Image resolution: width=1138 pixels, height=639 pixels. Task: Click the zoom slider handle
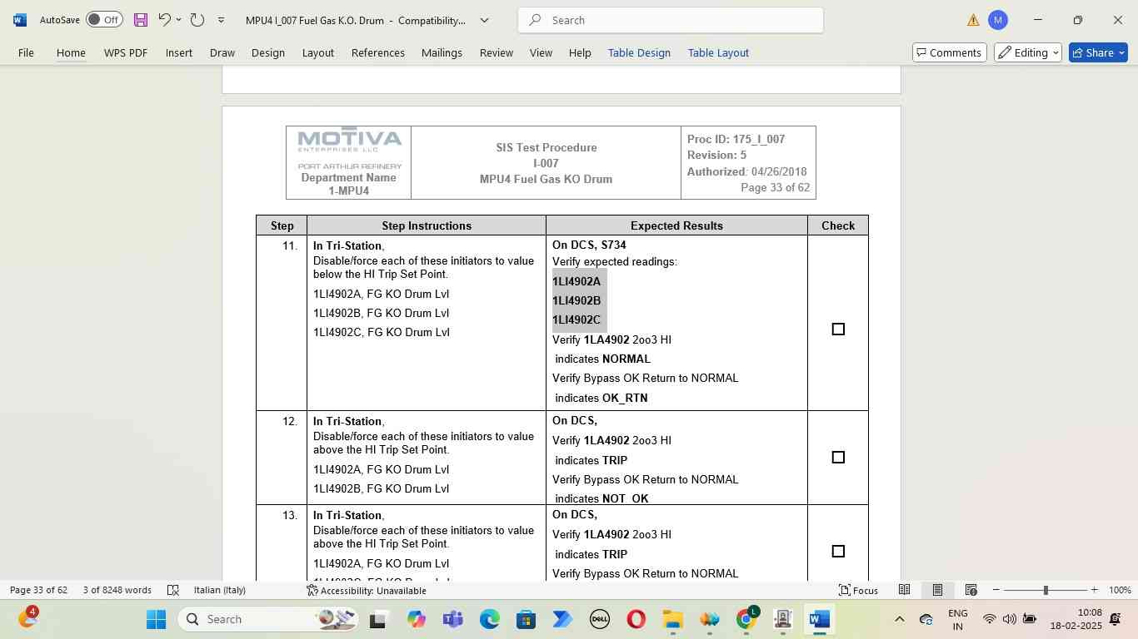(x=1045, y=590)
